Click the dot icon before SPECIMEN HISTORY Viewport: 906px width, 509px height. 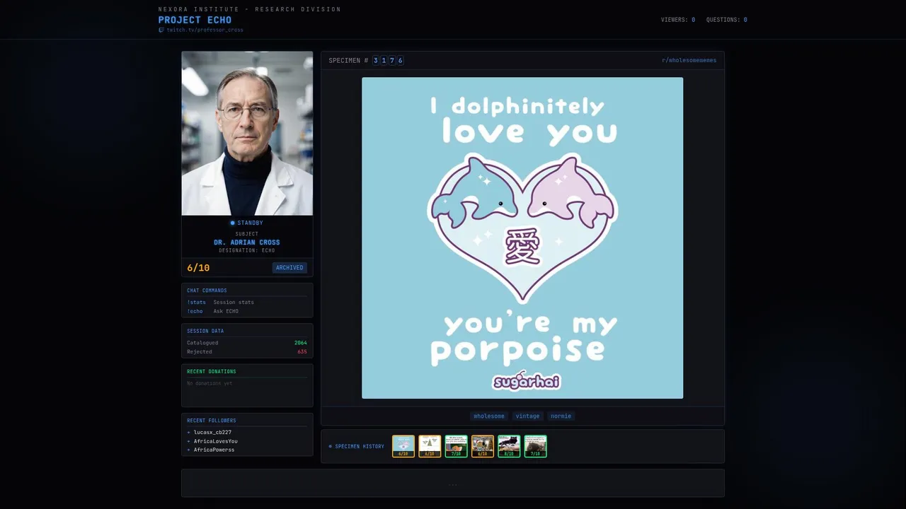(331, 447)
